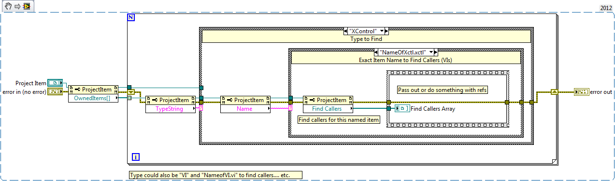
Task: Go to previous case of "XControl" structure
Action: click(x=345, y=31)
